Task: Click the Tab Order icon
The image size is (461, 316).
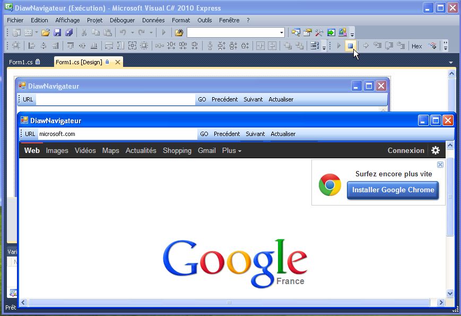Action: coord(315,46)
